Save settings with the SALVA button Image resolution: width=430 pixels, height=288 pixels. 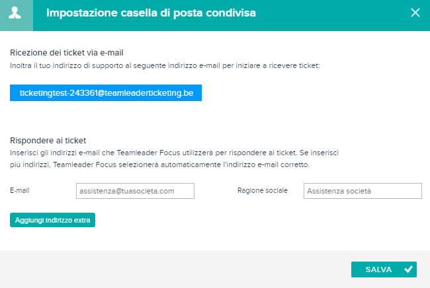click(x=384, y=270)
